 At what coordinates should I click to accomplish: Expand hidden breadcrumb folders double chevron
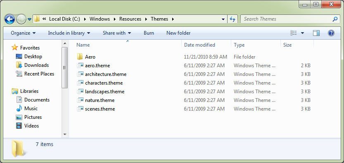[x=44, y=19]
